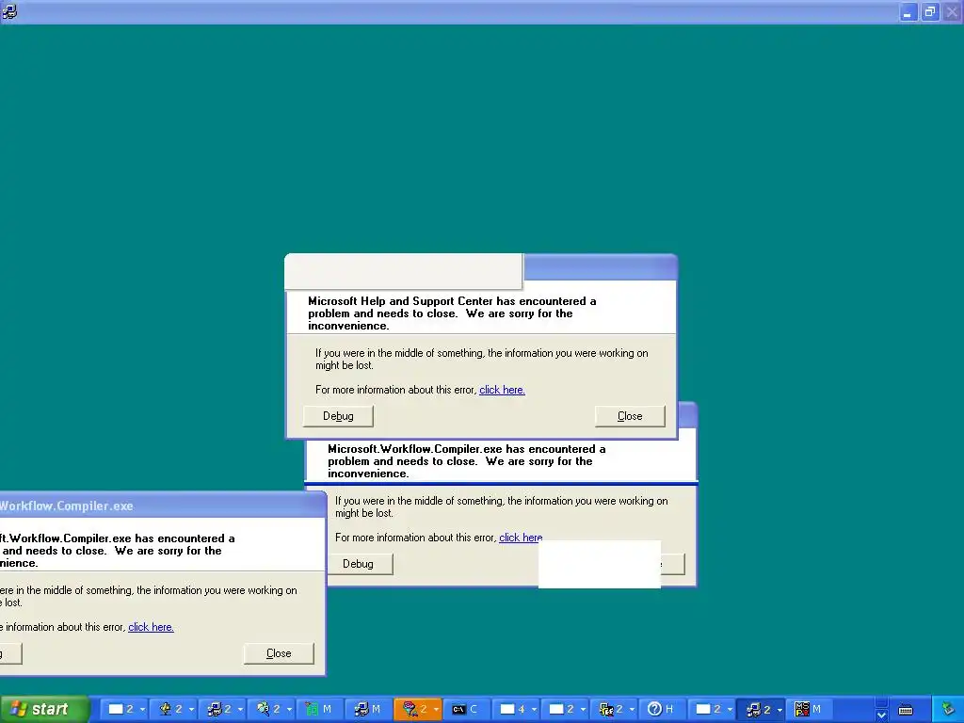The image size is (964, 723).
Task: Open 'click here' link in middle Workflow.Compiler dialog
Action: [x=521, y=538]
